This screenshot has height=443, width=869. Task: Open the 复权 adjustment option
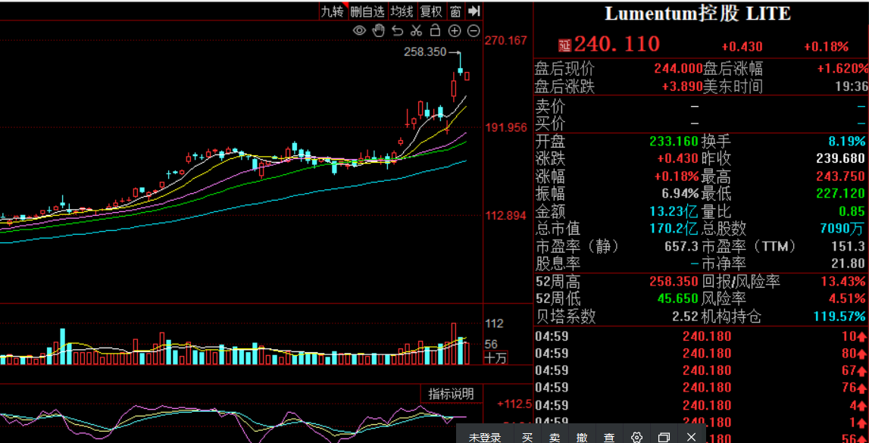click(x=431, y=11)
